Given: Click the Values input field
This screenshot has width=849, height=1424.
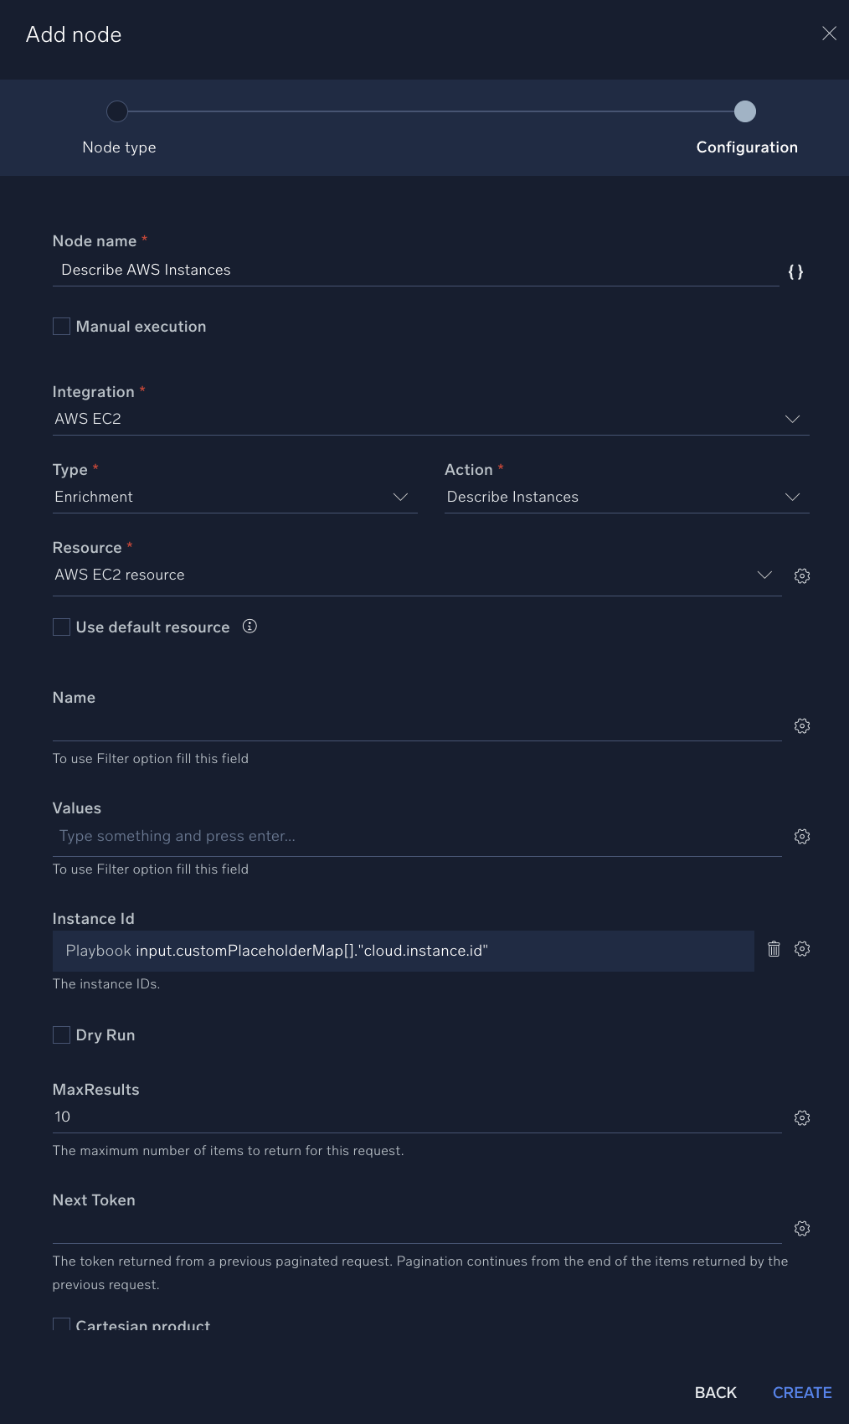Looking at the screenshot, I should [335, 835].
